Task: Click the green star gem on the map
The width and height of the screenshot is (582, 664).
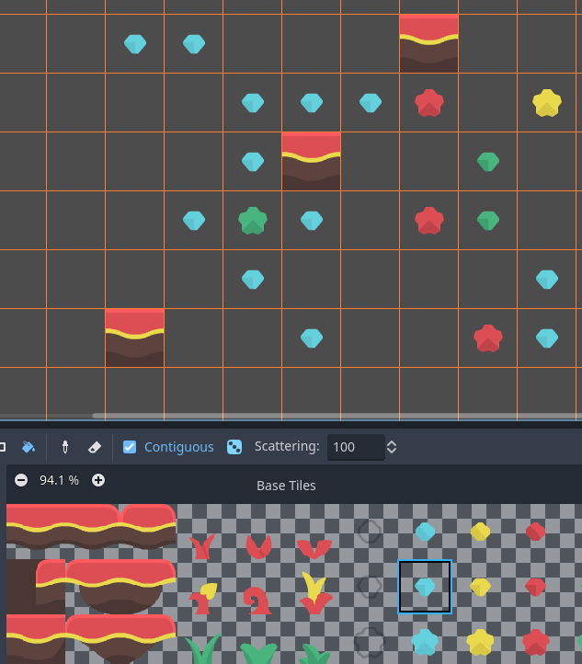Action: coord(253,221)
